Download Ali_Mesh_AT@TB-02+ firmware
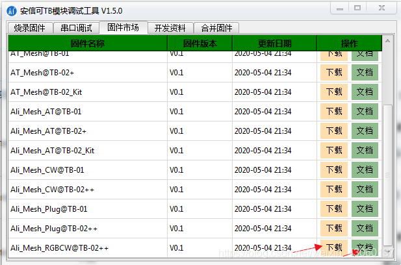This screenshot has width=401, height=265. point(334,131)
